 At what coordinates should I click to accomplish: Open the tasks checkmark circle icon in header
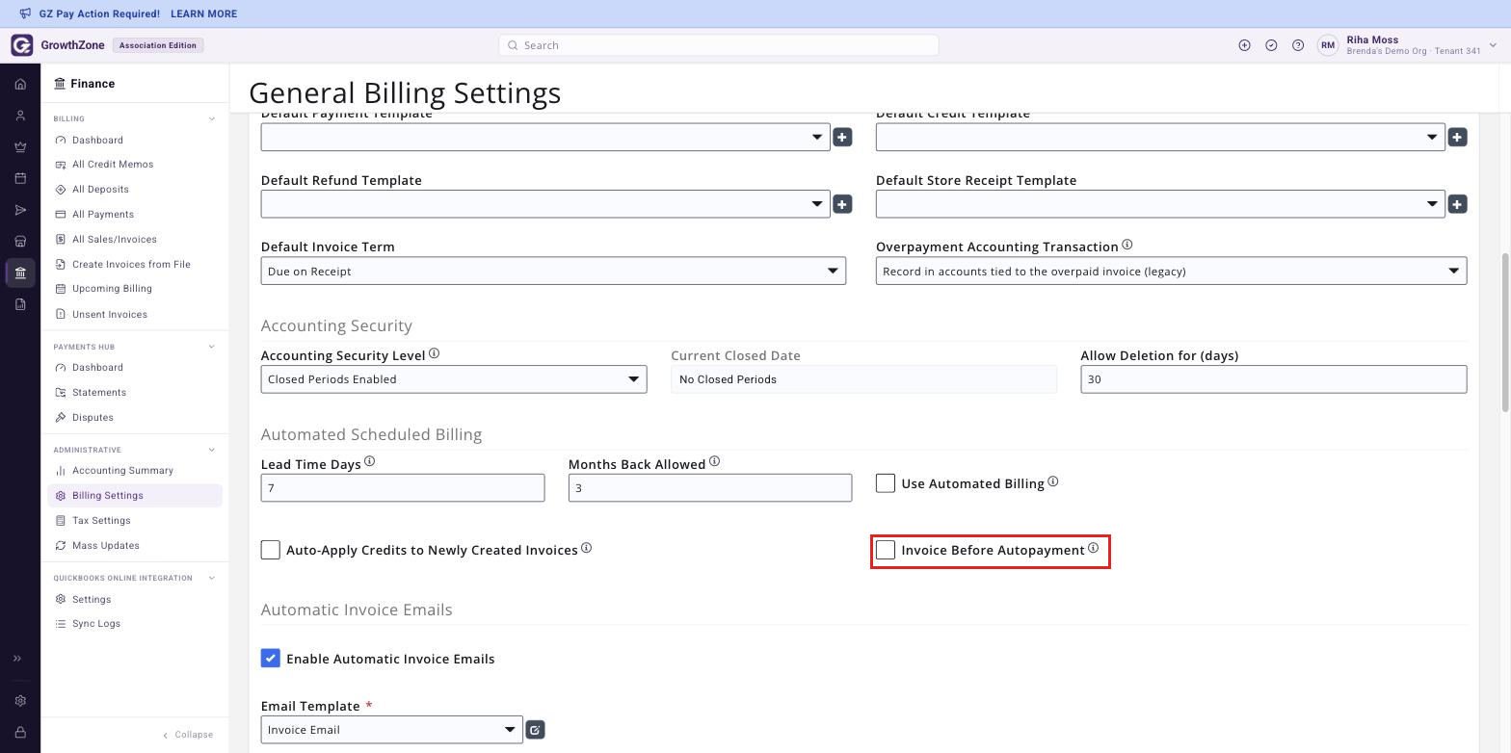tap(1271, 45)
